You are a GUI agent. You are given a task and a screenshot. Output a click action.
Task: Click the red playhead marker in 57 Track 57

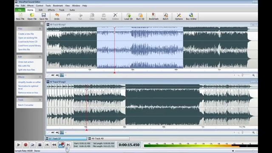87,130
